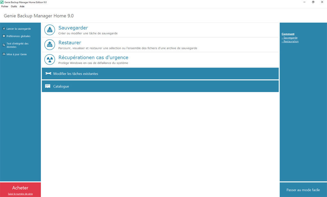Open the Restaurer heading
This screenshot has height=197, width=327.
70,43
